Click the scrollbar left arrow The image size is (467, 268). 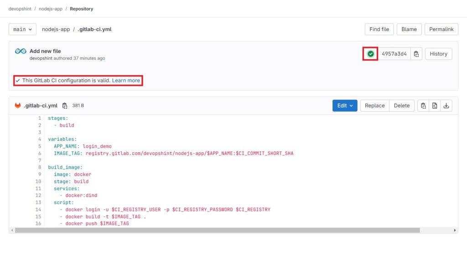pos(12,230)
